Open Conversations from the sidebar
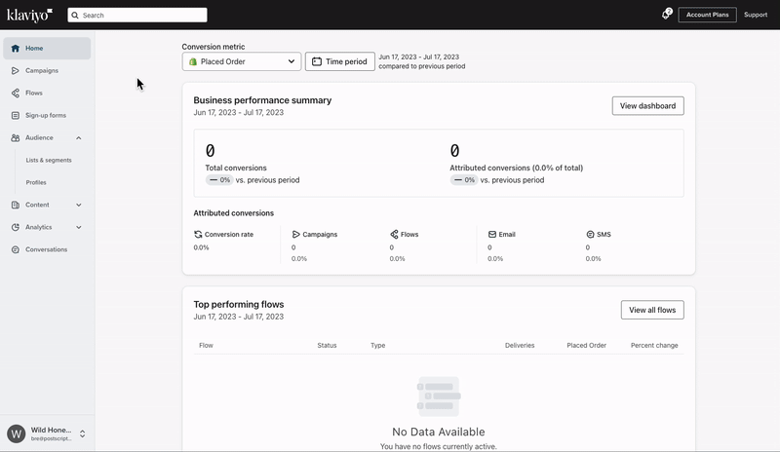The image size is (780, 452). click(47, 249)
